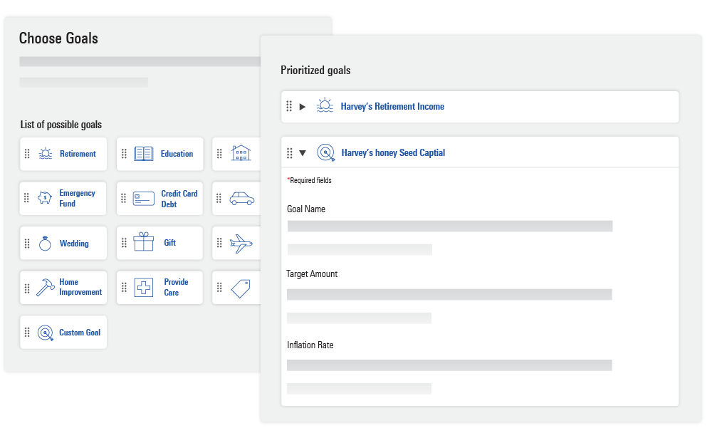712x428 pixels.
Task: Click the airplane travel goal icon
Action: [x=241, y=244]
